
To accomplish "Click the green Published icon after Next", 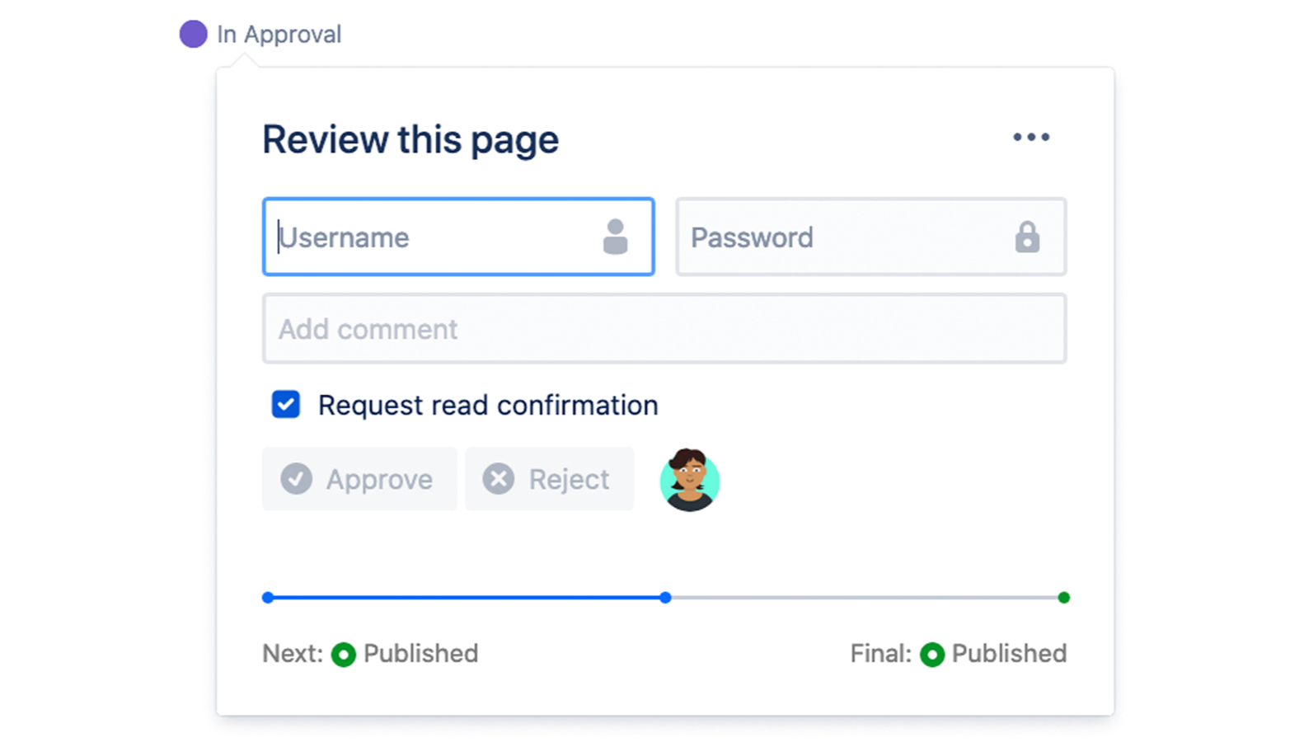I will [x=343, y=655].
